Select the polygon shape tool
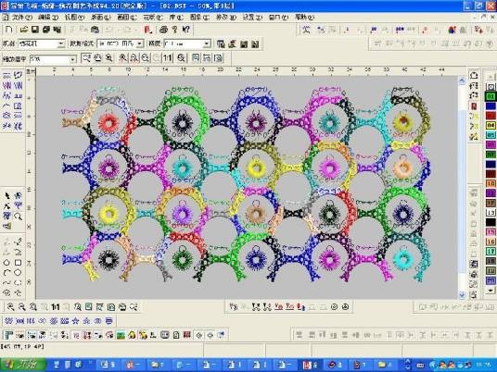Screen dimensions: 497x372 pyautogui.click(x=6, y=263)
